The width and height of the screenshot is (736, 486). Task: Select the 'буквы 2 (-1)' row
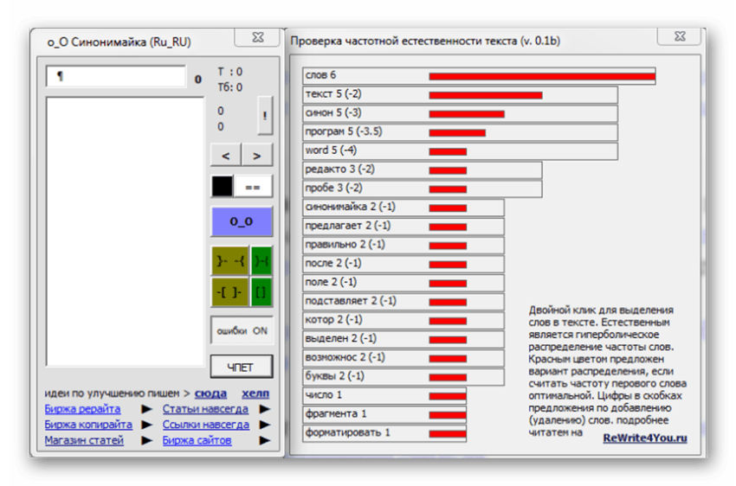pos(404,376)
